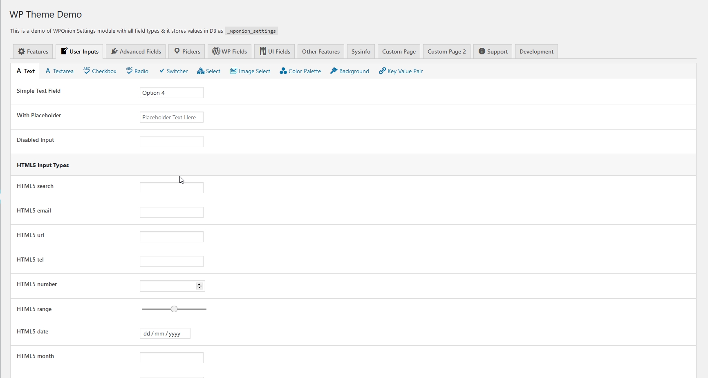This screenshot has width=708, height=378.
Task: Go to the Development tab
Action: (x=536, y=51)
